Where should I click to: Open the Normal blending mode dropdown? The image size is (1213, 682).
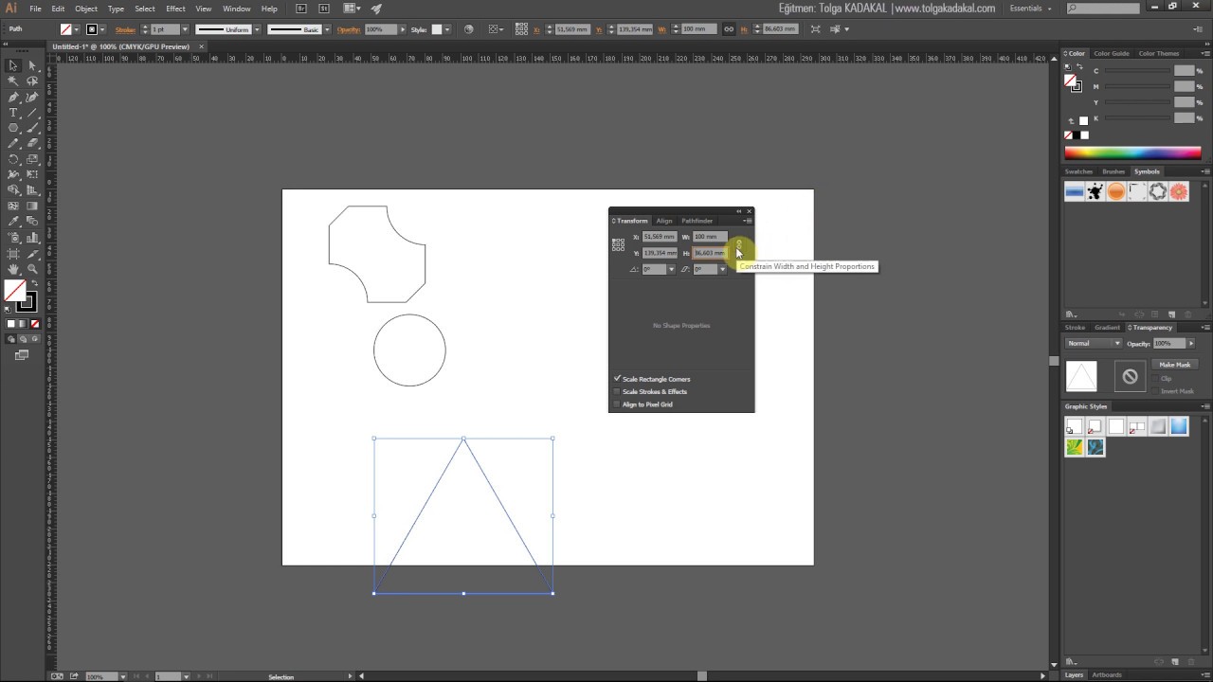pyautogui.click(x=1094, y=343)
